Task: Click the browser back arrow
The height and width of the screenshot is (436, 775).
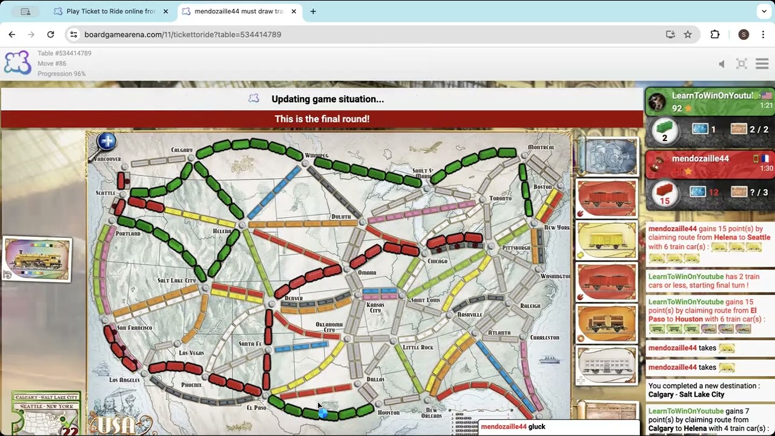Action: [x=12, y=35]
